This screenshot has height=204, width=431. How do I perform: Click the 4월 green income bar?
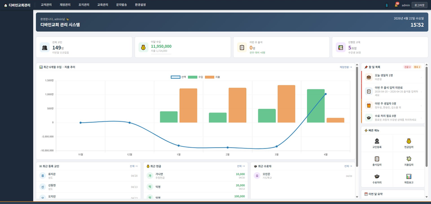pos(316,106)
